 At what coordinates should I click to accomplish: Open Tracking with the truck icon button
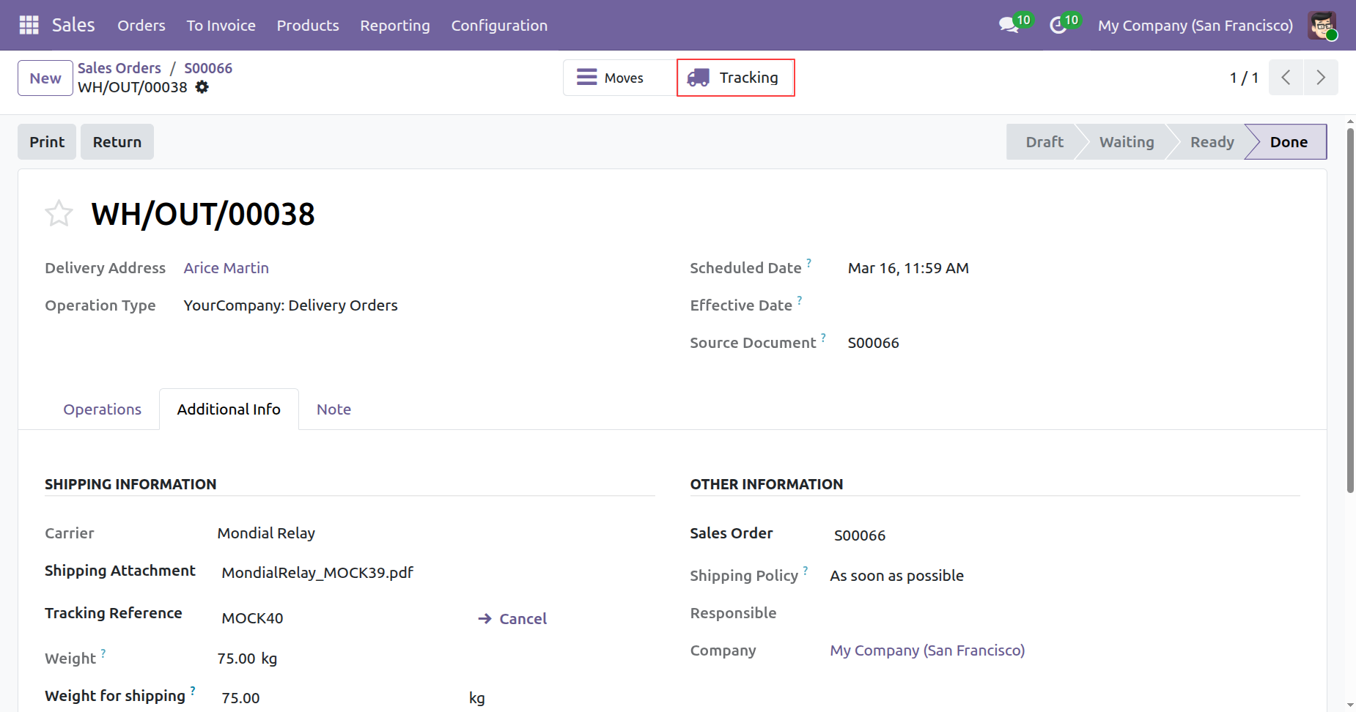click(735, 78)
